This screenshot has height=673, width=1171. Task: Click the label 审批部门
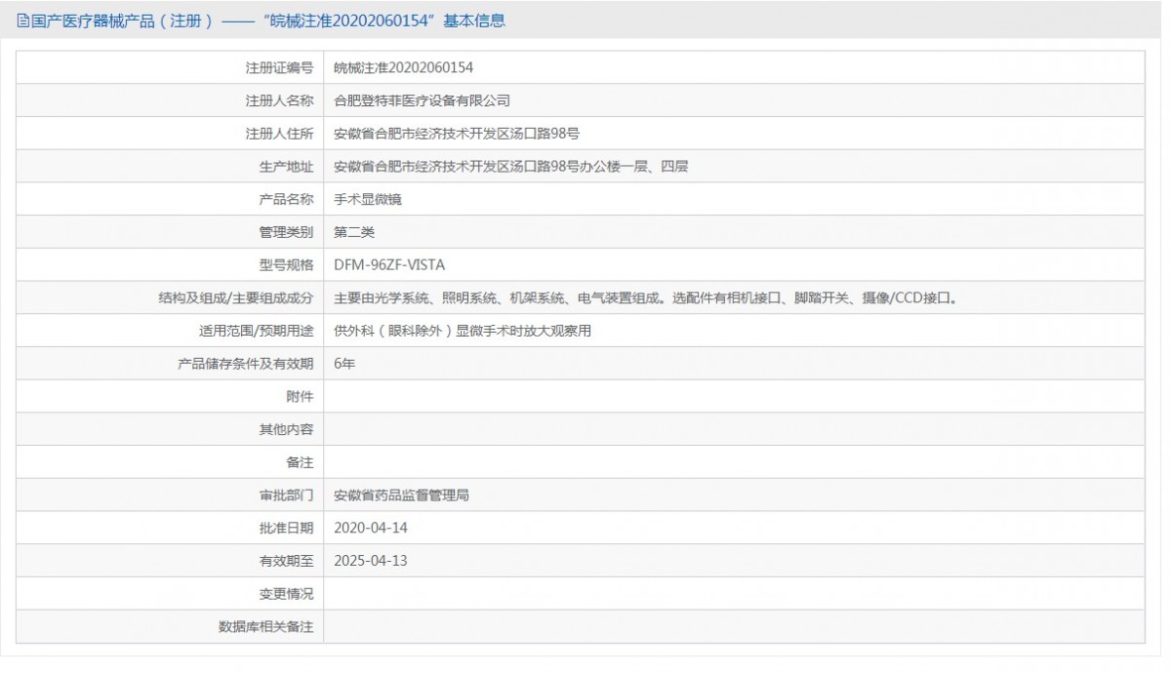[x=286, y=495]
